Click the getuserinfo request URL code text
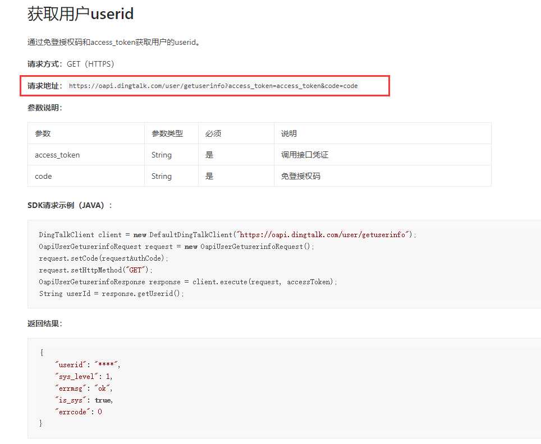The height and width of the screenshot is (444, 541). (213, 86)
